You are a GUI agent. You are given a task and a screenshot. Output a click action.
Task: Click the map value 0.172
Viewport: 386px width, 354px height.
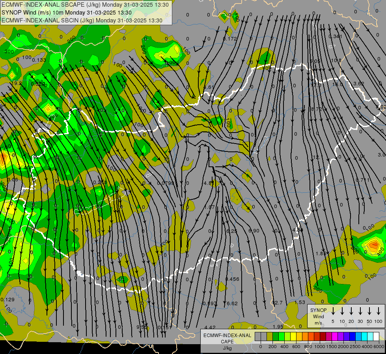[x=230, y=39]
